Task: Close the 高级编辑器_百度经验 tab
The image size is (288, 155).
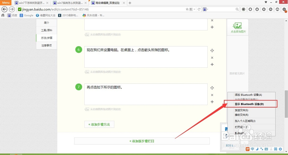Action: point(124,3)
